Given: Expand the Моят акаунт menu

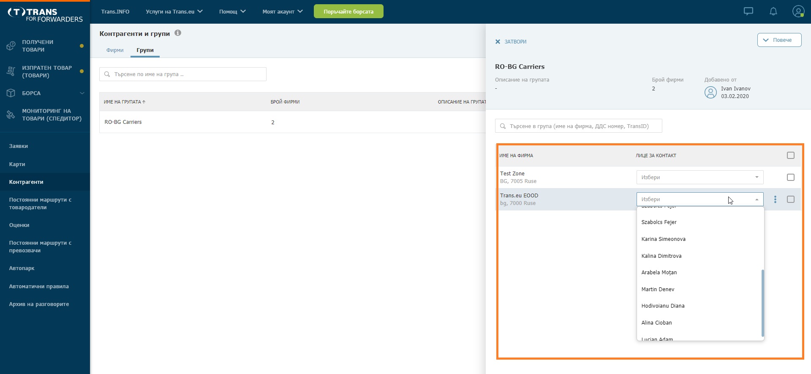Looking at the screenshot, I should (x=283, y=11).
